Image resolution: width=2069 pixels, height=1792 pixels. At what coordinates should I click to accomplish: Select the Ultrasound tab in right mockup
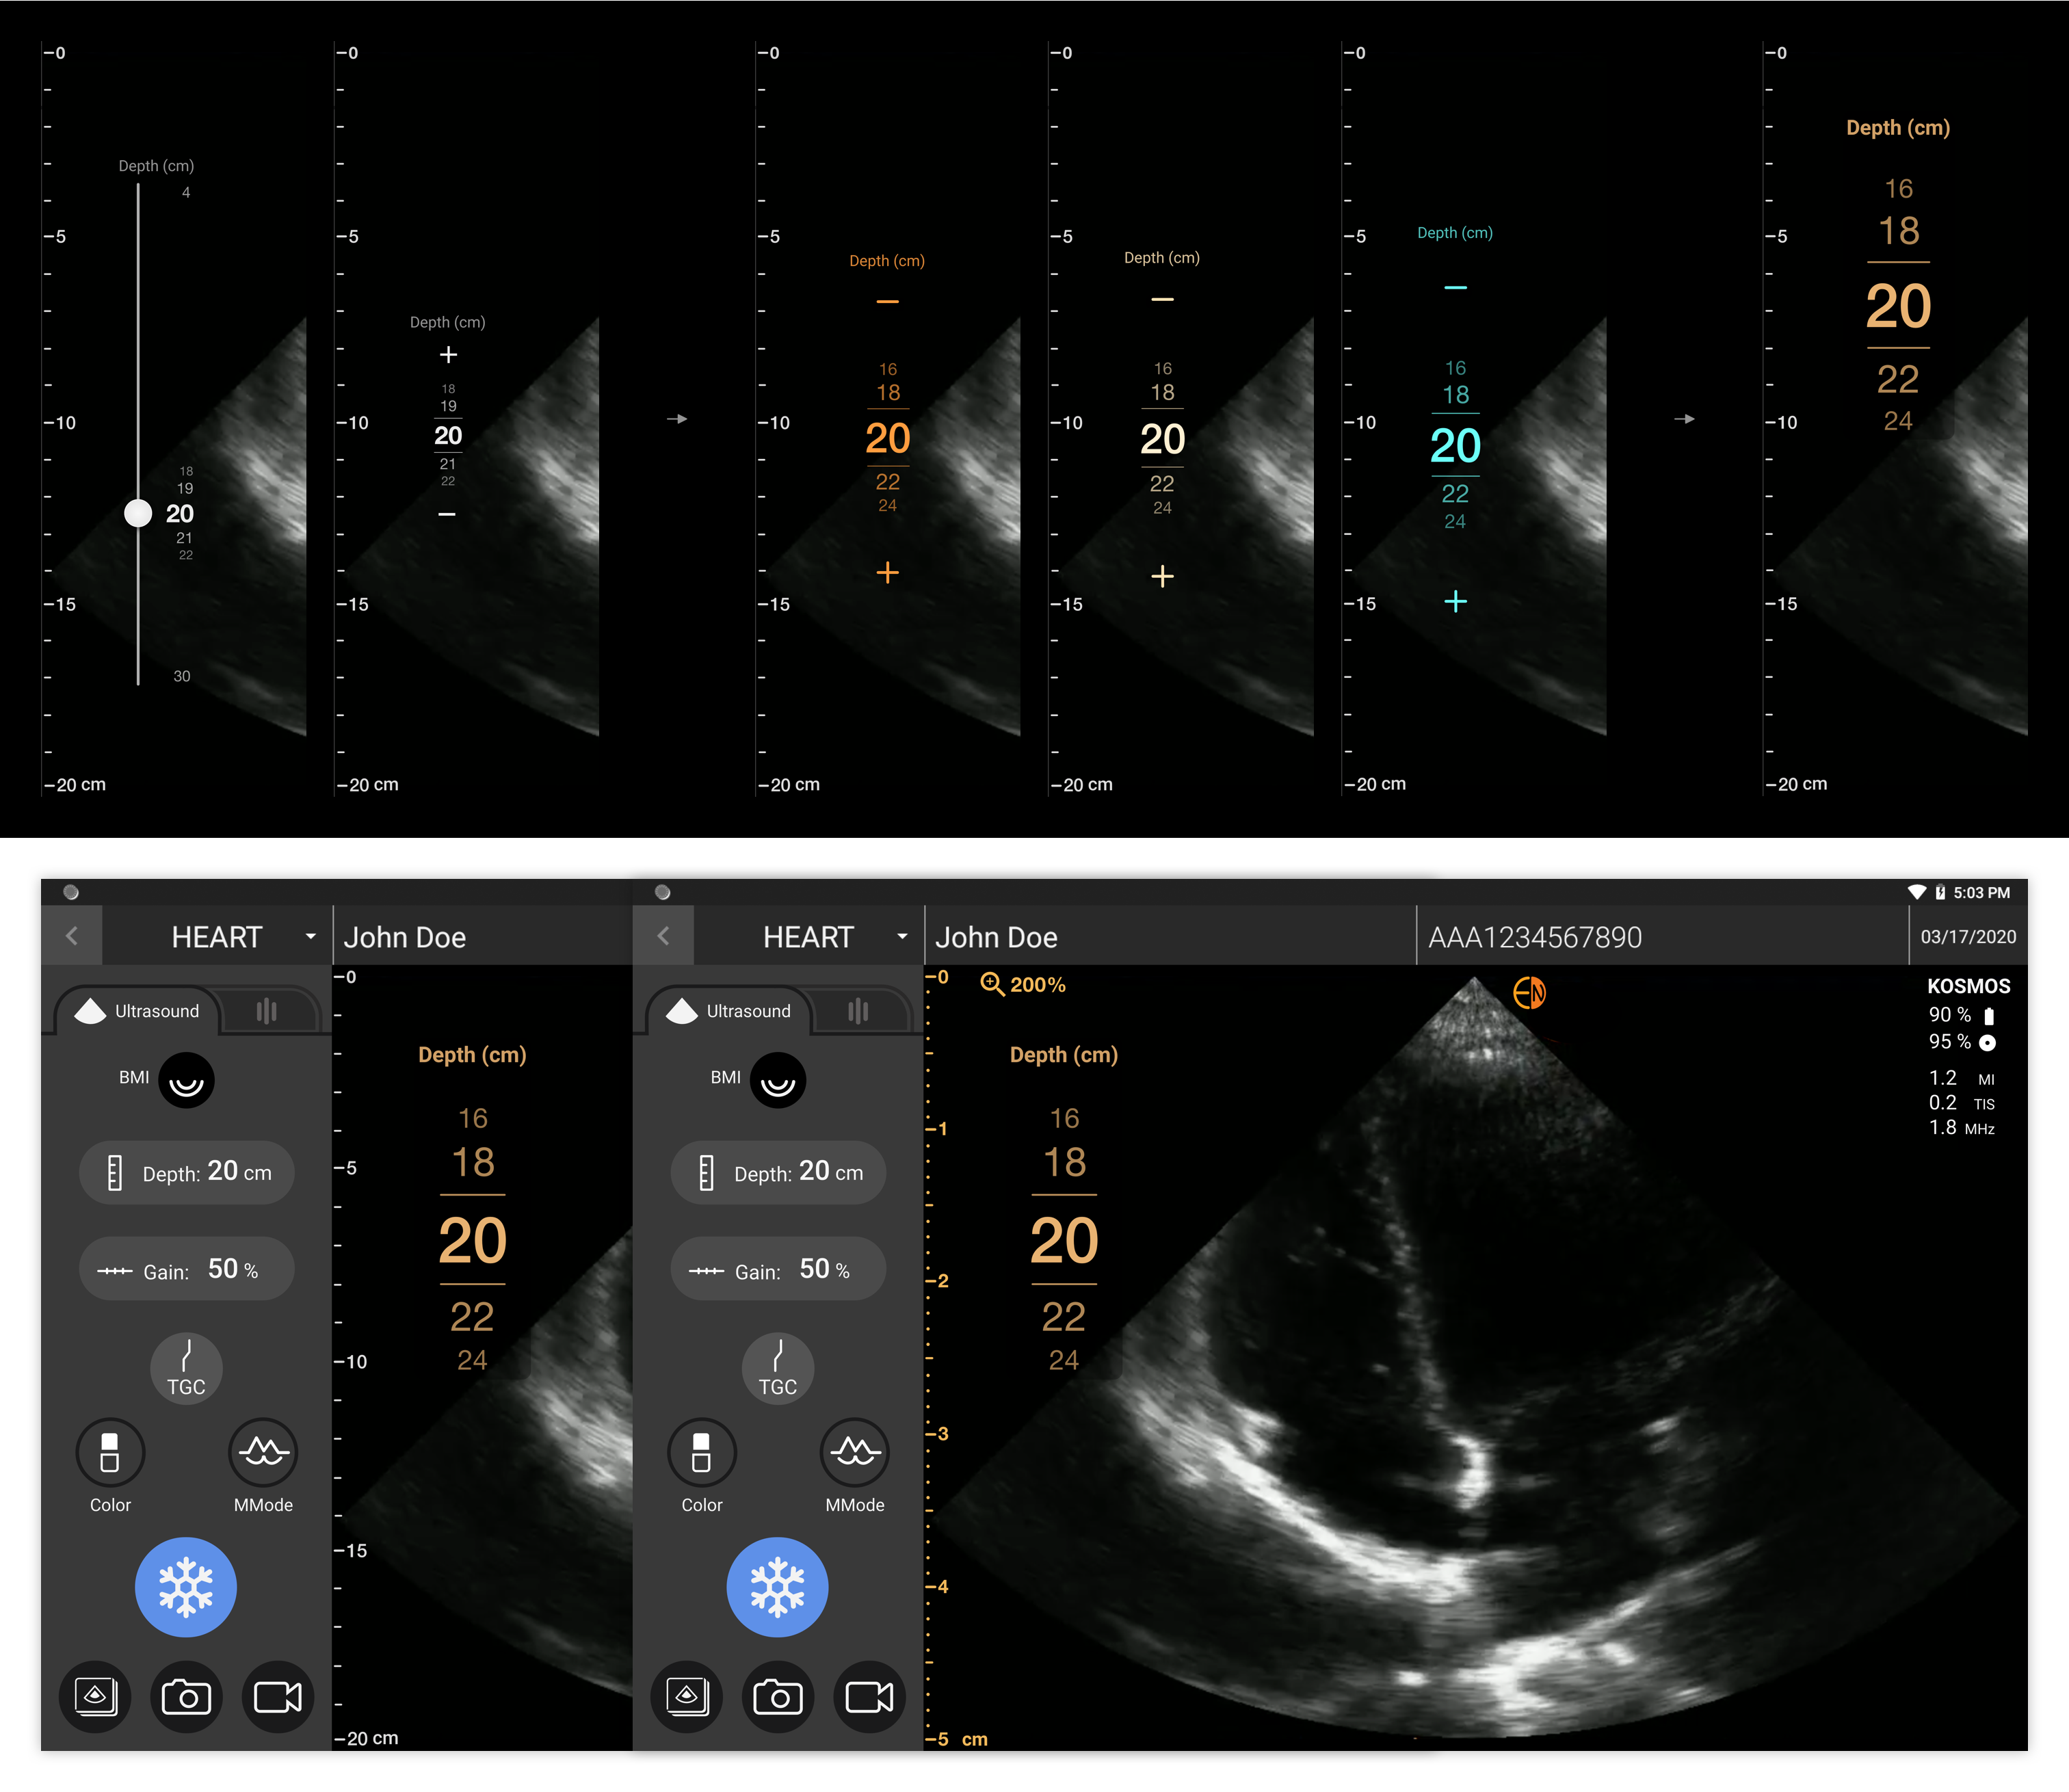(728, 1011)
